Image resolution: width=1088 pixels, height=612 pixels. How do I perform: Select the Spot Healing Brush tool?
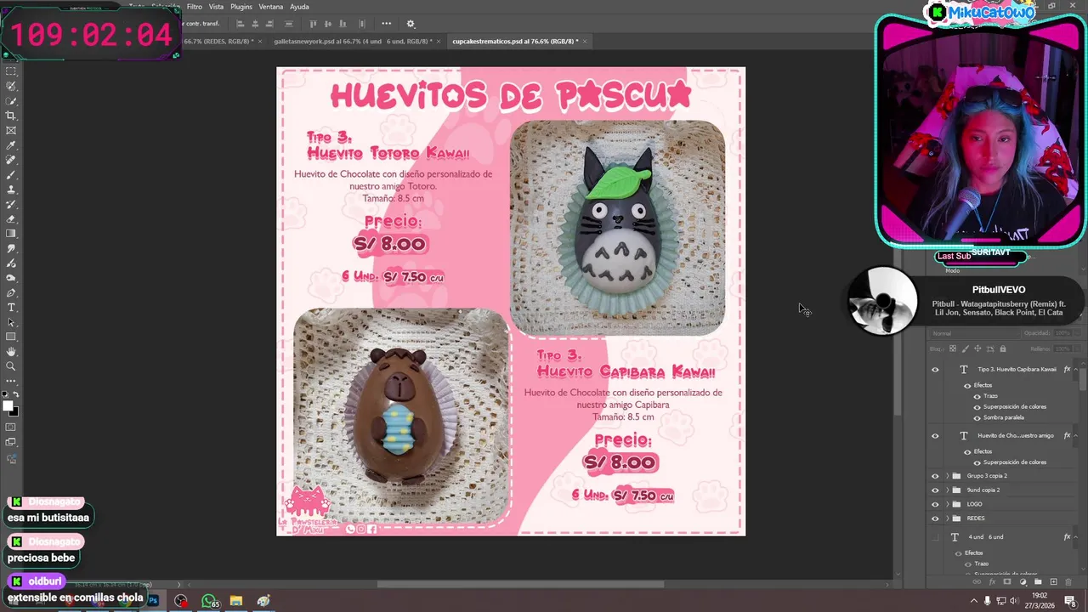11,160
